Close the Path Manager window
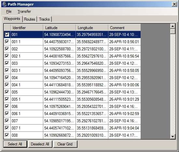 coord(174,4)
